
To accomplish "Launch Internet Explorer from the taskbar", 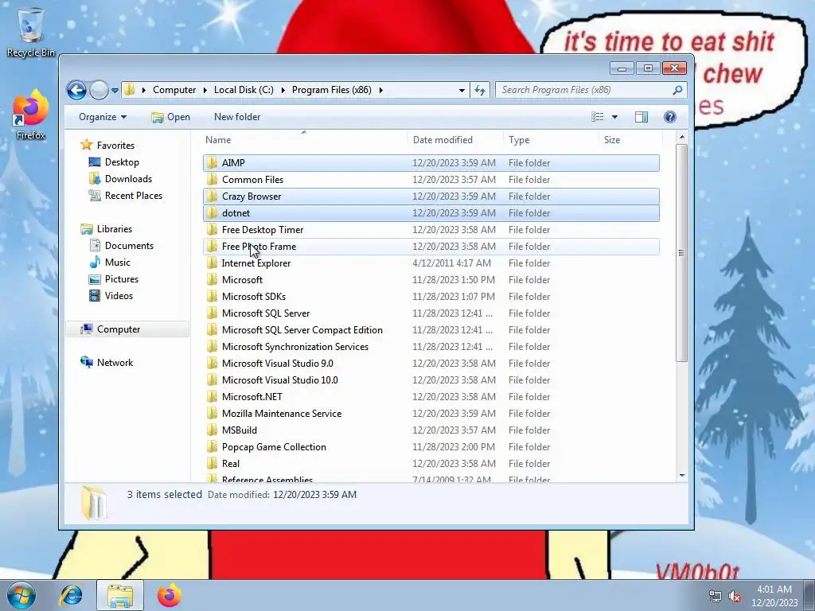I will 71,595.
